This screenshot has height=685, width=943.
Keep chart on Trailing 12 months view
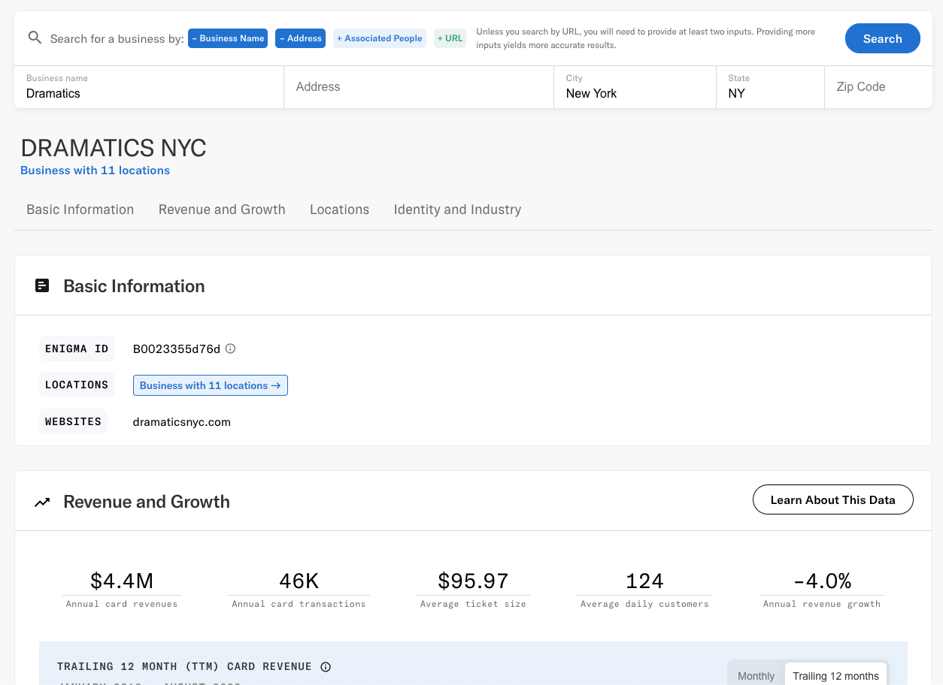pos(835,675)
